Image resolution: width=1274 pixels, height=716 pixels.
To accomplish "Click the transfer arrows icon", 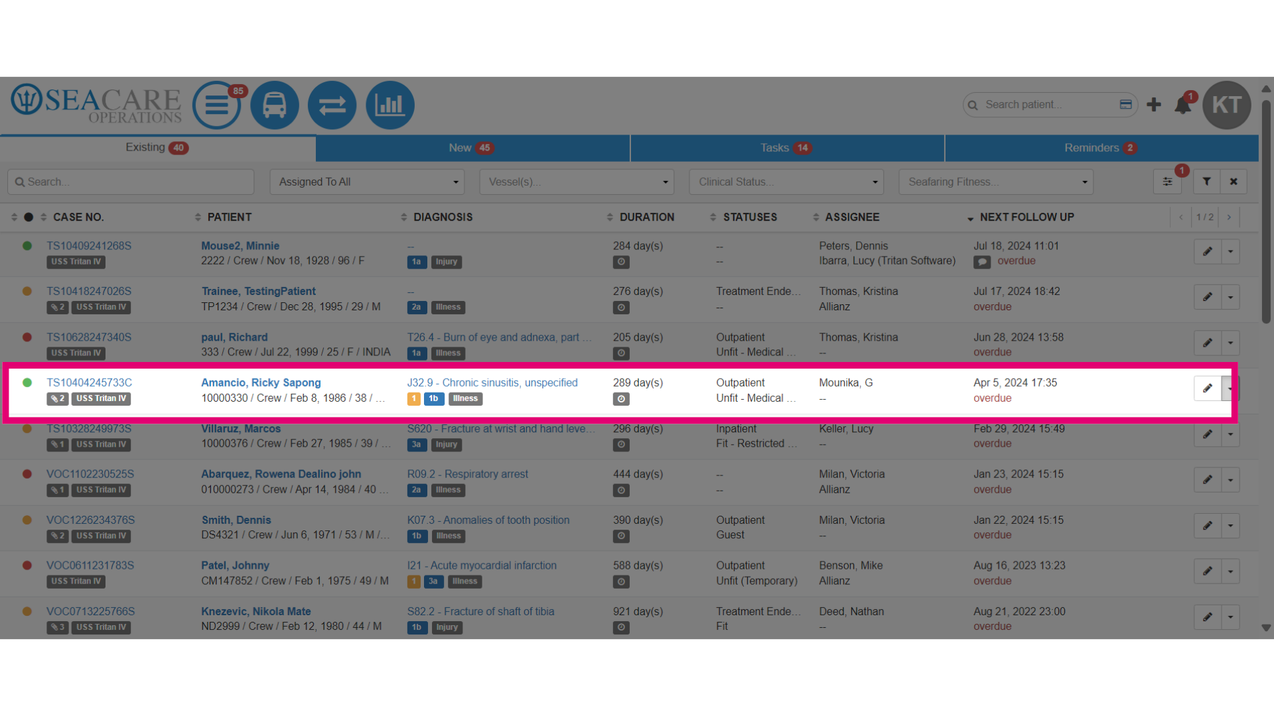I will (332, 105).
